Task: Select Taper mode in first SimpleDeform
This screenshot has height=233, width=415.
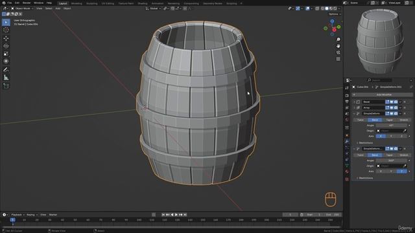Action: point(389,120)
